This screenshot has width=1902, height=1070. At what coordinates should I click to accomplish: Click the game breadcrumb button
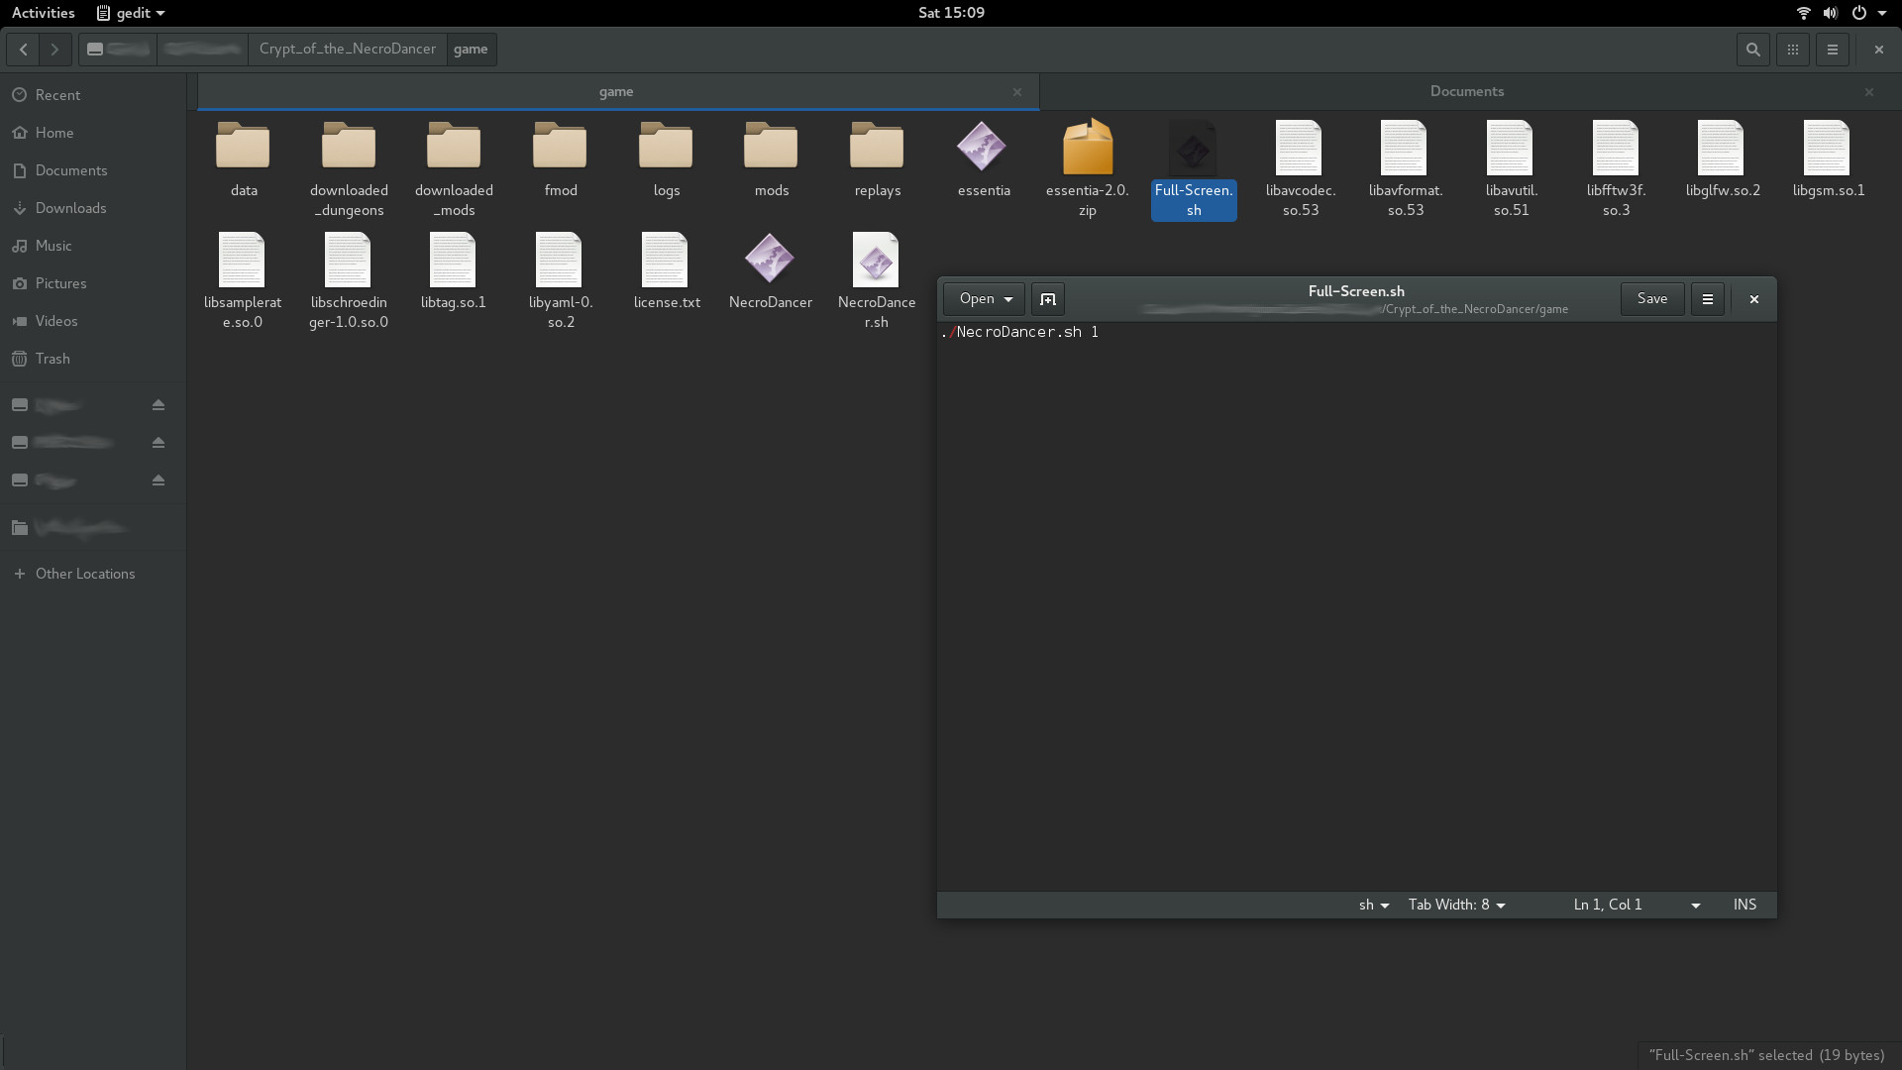tap(471, 50)
